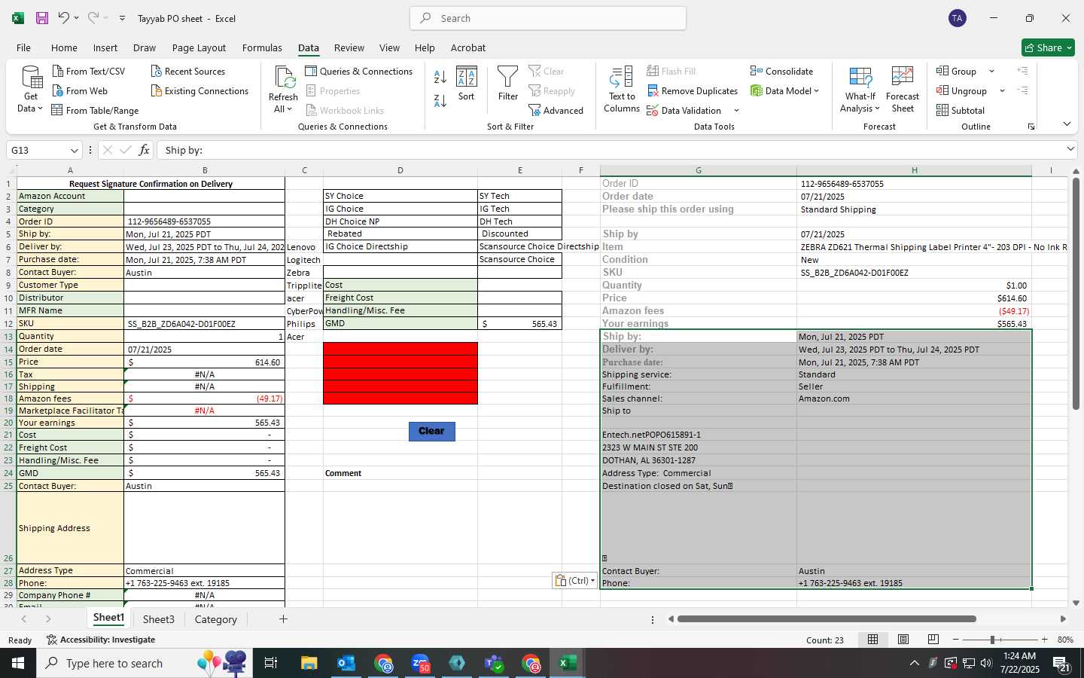1084x678 pixels.
Task: Open Outlook from taskbar
Action: 346,663
